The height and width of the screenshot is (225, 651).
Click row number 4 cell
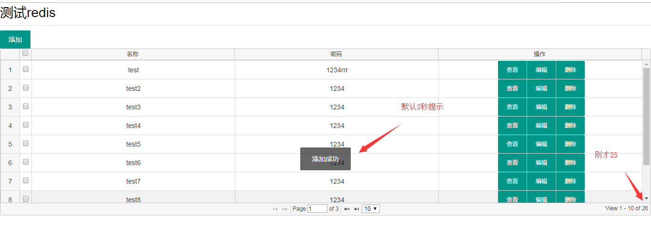10,126
